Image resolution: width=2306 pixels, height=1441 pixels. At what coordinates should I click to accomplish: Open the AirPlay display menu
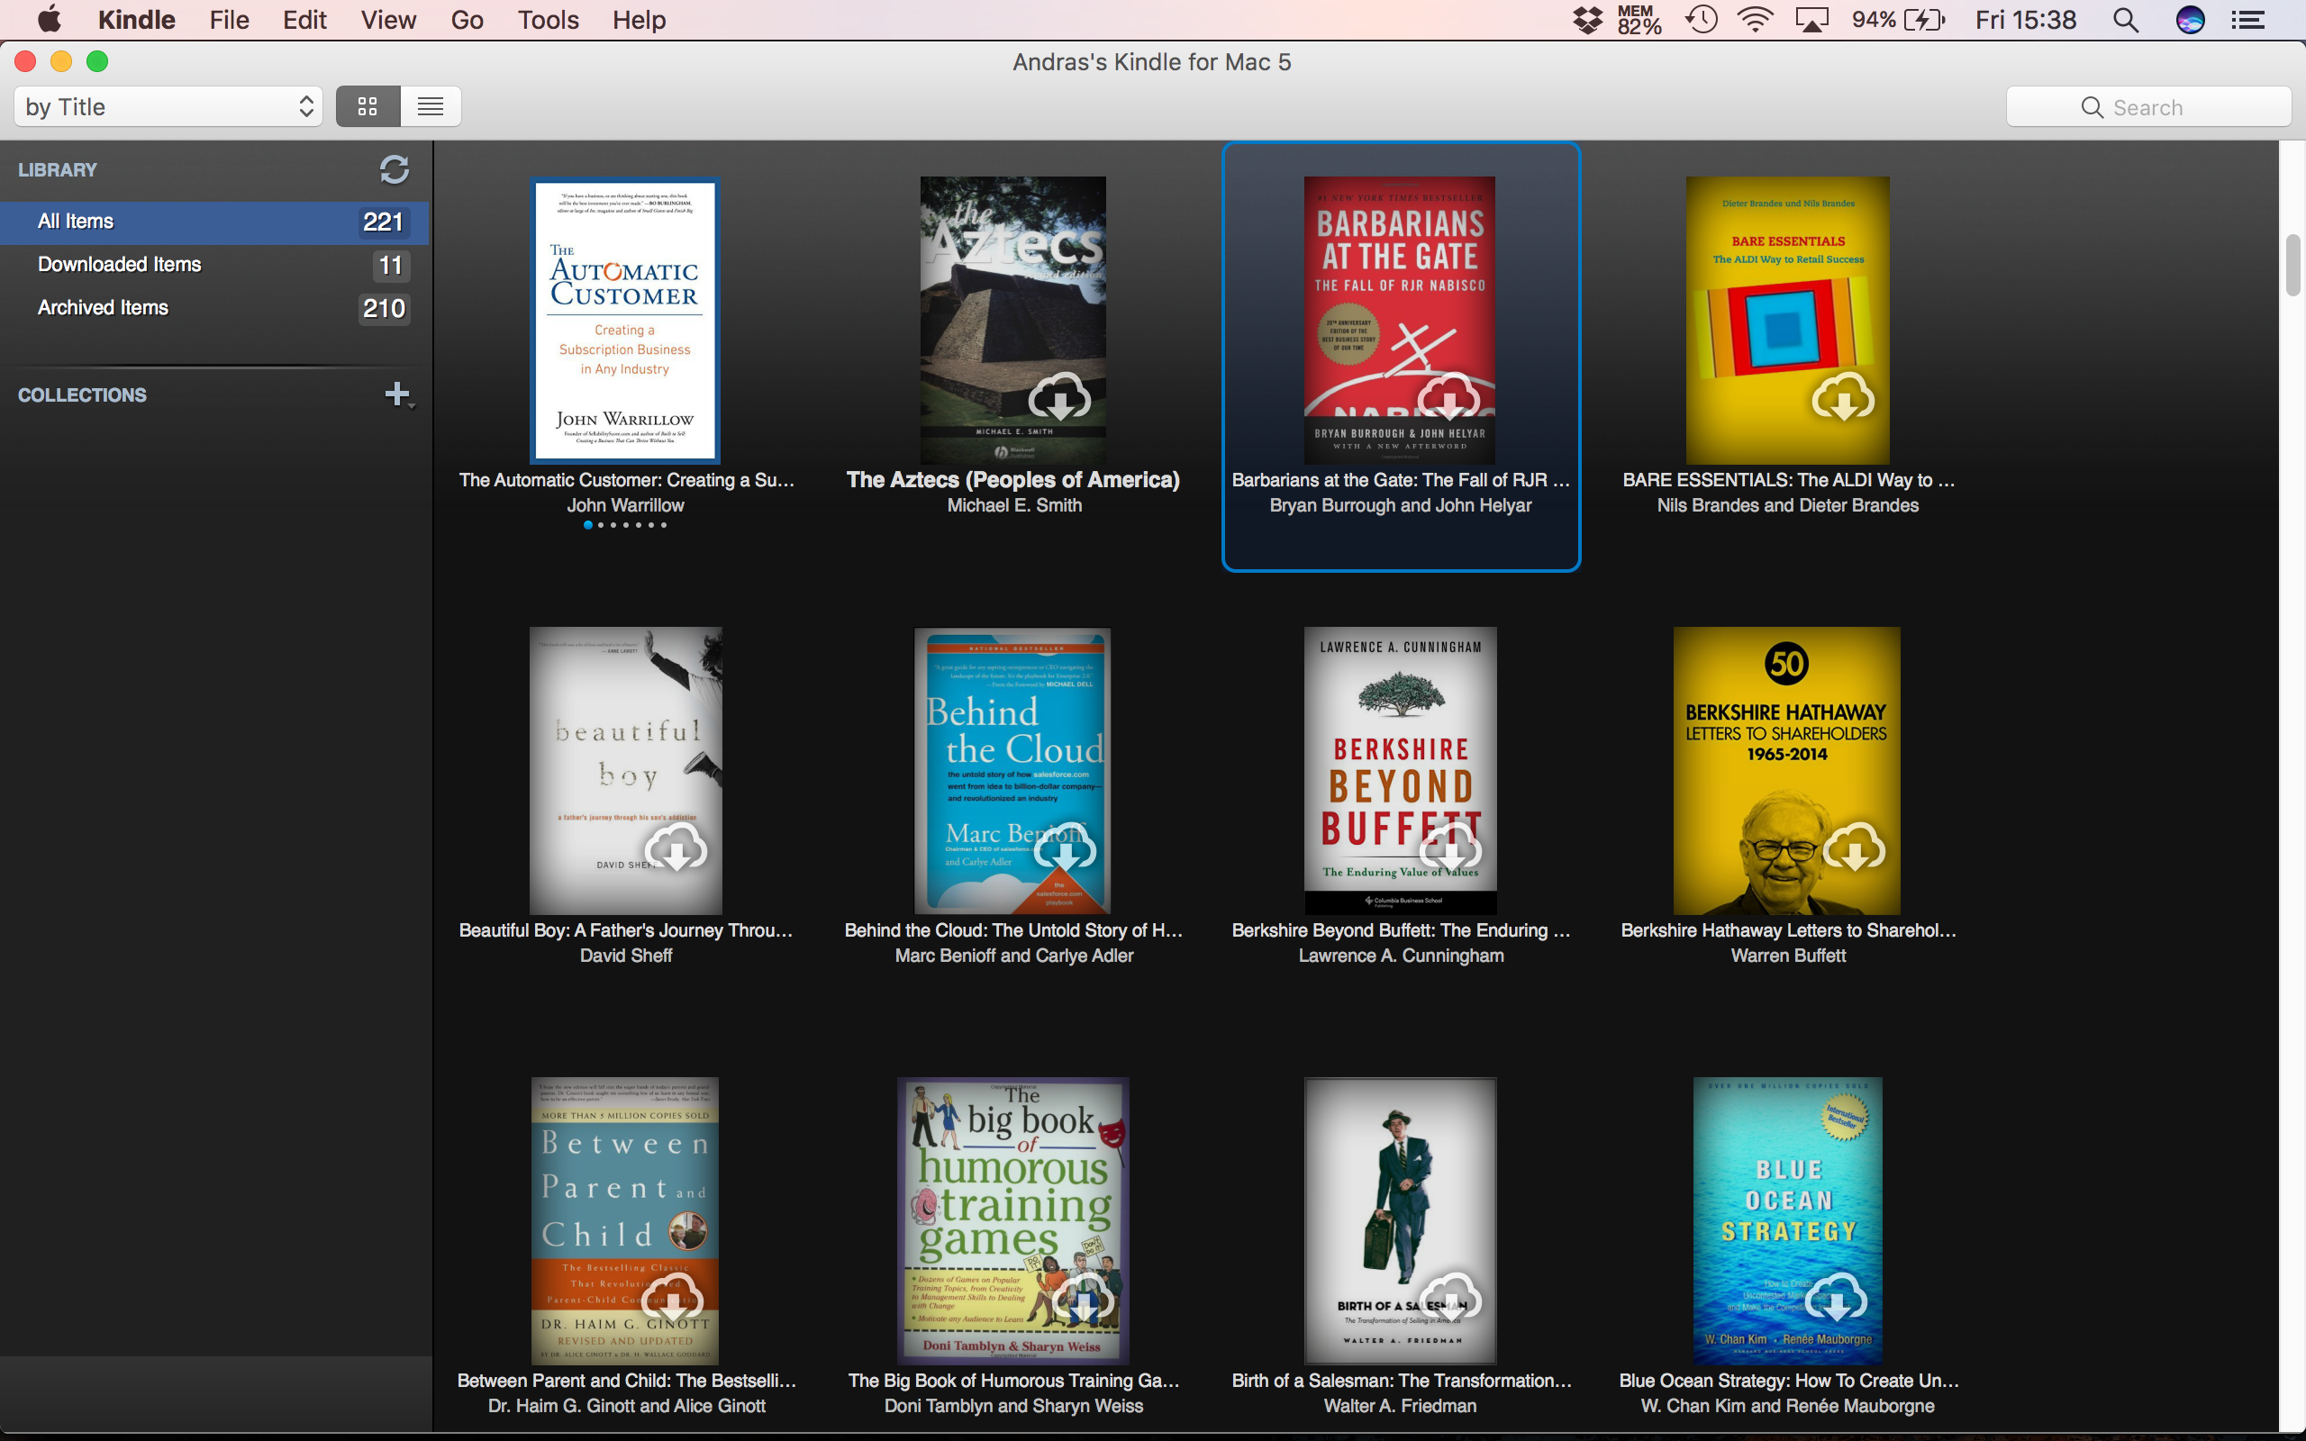coord(1811,20)
